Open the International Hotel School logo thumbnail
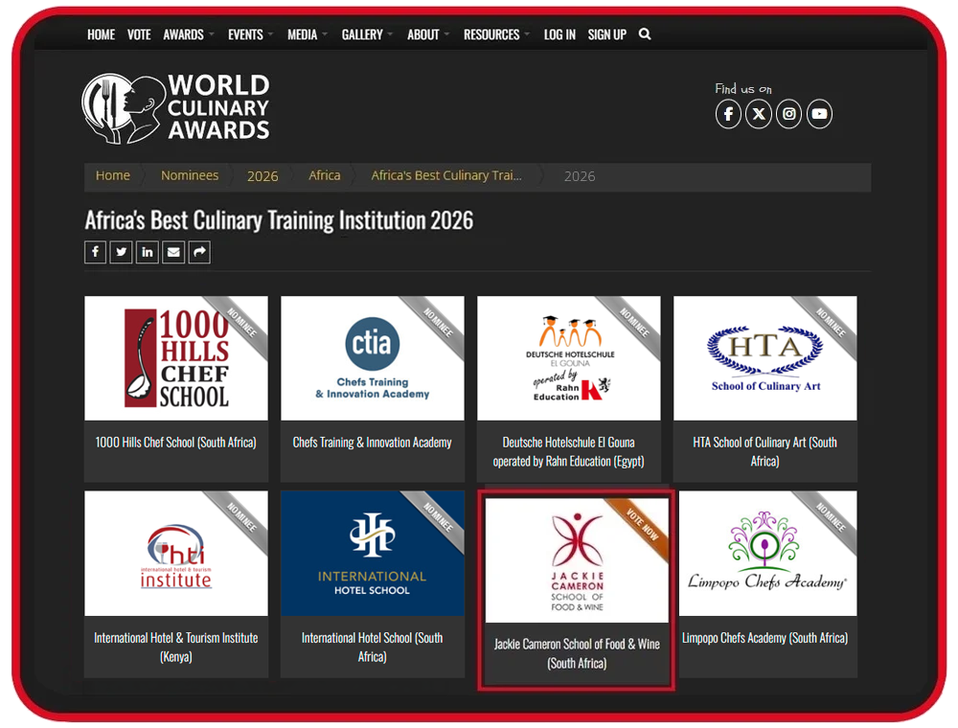 372,554
